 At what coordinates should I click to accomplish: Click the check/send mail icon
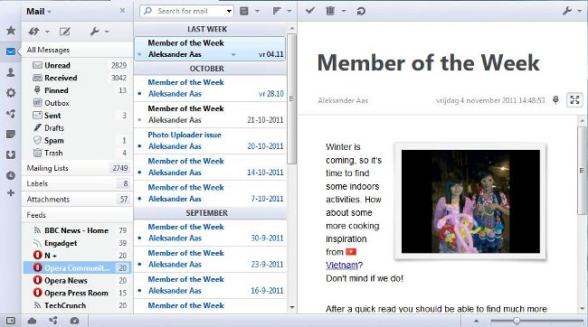click(33, 32)
